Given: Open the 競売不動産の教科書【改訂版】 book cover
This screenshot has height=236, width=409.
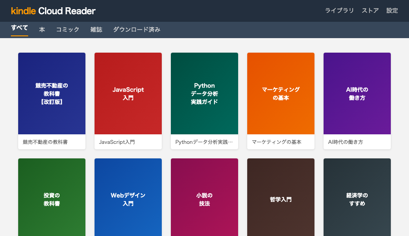Looking at the screenshot, I should [x=52, y=93].
